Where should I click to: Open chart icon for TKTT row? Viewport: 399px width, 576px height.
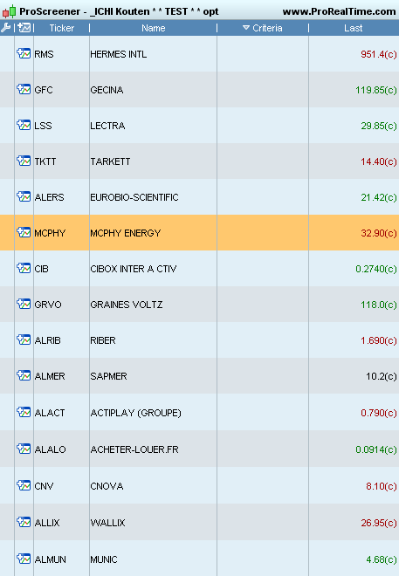point(24,161)
